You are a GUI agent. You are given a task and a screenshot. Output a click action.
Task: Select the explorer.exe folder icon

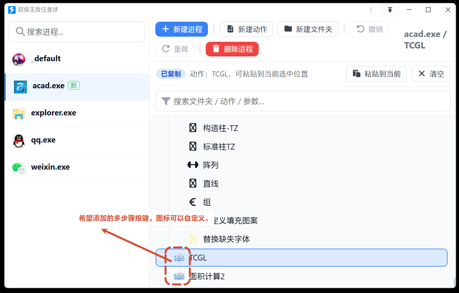pos(19,114)
